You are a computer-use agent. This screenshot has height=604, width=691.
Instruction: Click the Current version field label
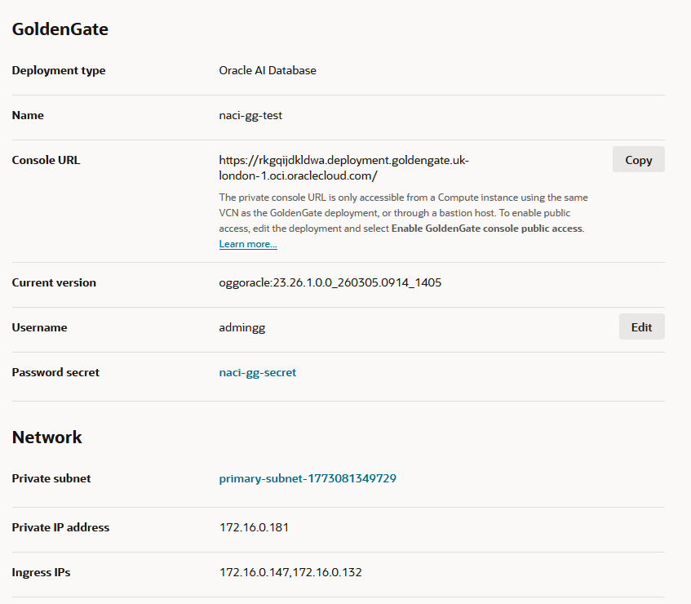point(54,282)
